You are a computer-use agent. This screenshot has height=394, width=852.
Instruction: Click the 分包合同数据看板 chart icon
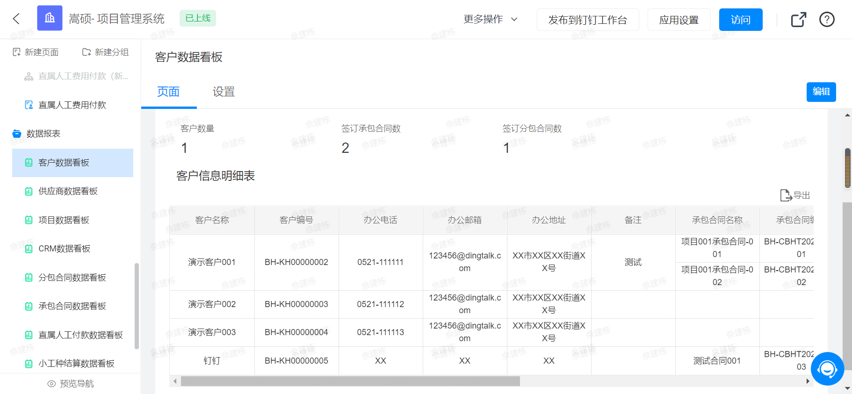point(29,278)
